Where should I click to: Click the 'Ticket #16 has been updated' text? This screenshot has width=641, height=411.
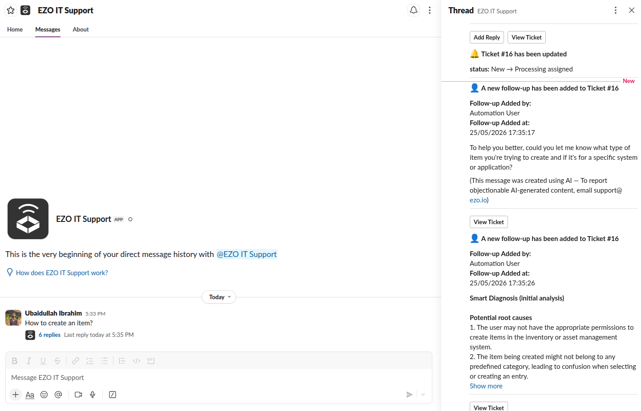(524, 54)
